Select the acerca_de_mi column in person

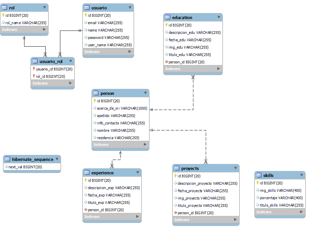114,108
